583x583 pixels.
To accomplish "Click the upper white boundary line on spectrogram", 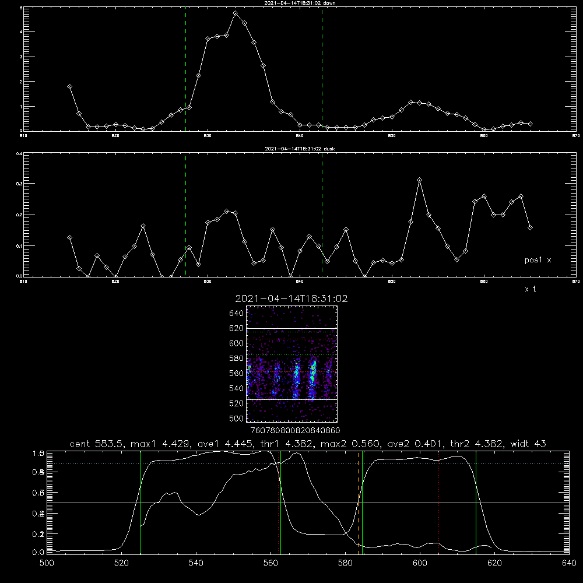I will [x=292, y=328].
